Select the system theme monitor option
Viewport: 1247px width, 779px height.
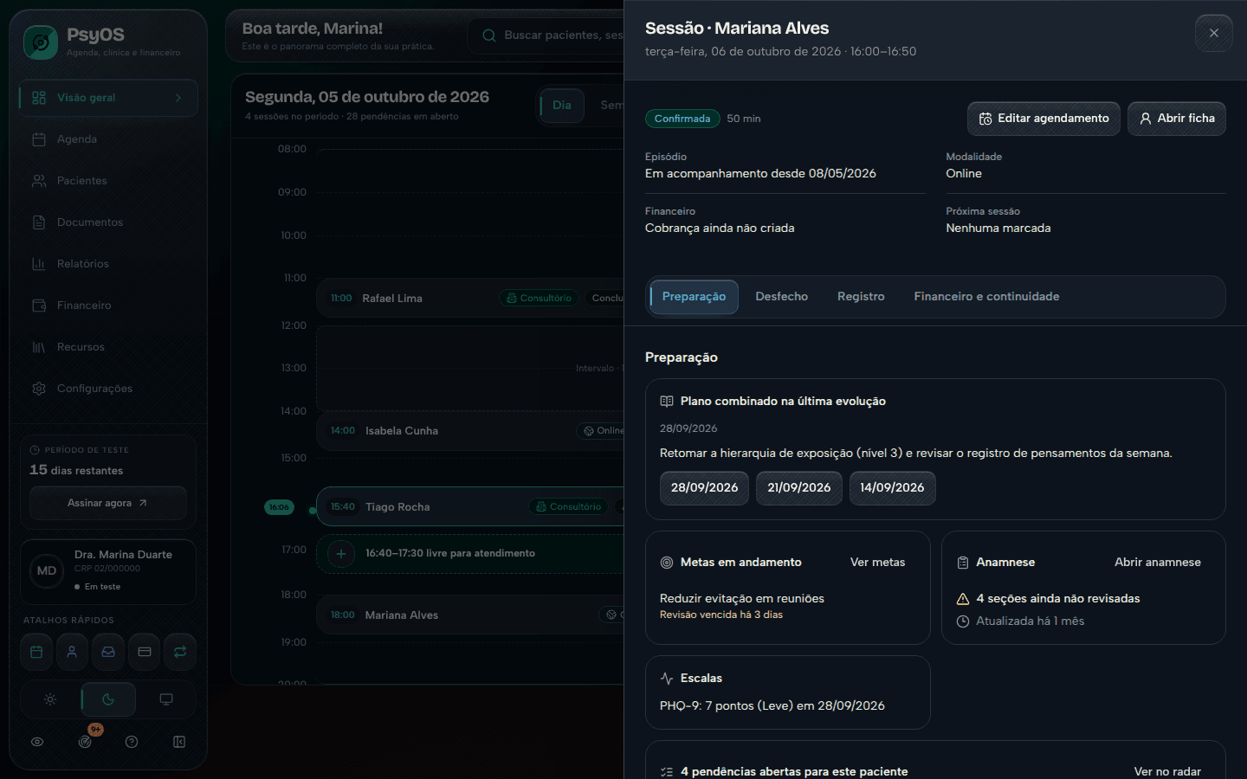(x=166, y=699)
